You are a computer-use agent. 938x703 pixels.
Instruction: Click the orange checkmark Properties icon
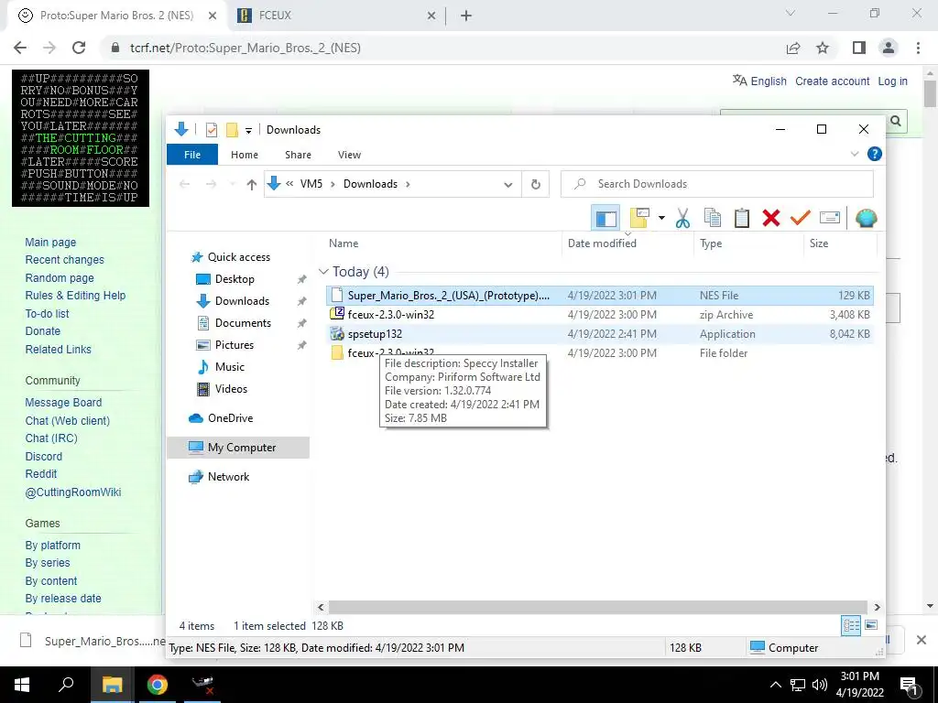[x=800, y=218]
